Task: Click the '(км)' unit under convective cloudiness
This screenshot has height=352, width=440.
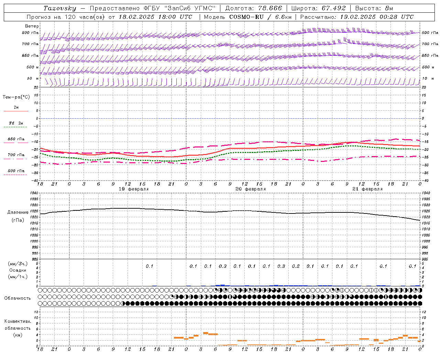Action: pyautogui.click(x=18, y=335)
